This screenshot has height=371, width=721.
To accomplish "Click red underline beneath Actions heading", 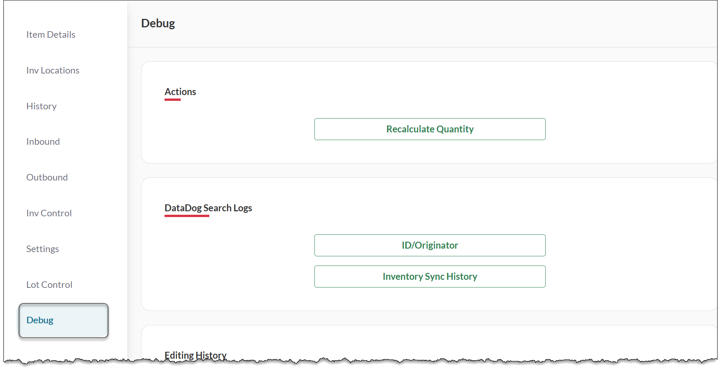I will point(173,100).
